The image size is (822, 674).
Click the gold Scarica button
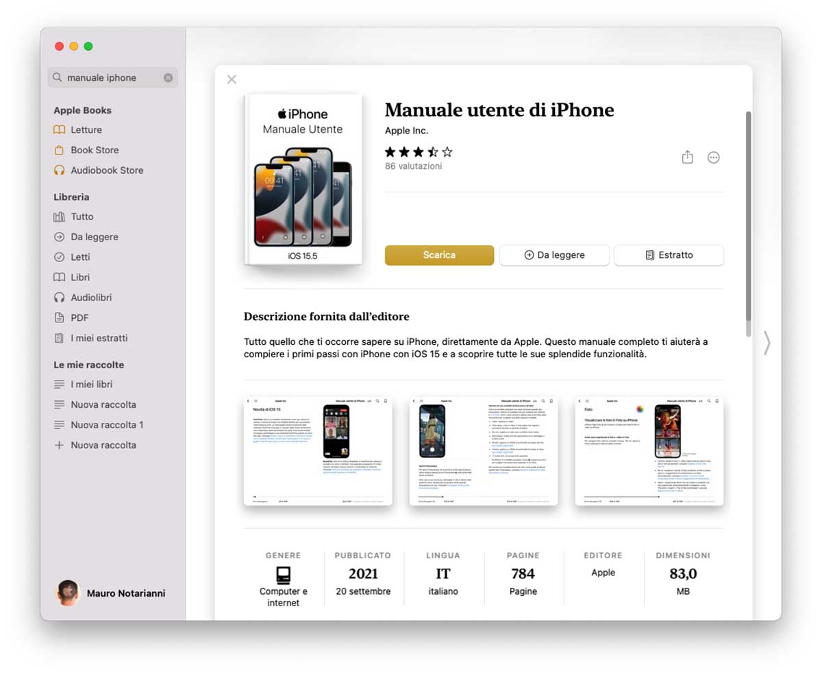pos(439,255)
